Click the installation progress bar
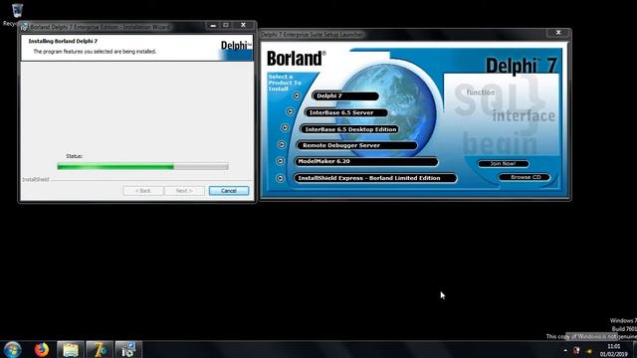This screenshot has width=637, height=358. click(142, 166)
